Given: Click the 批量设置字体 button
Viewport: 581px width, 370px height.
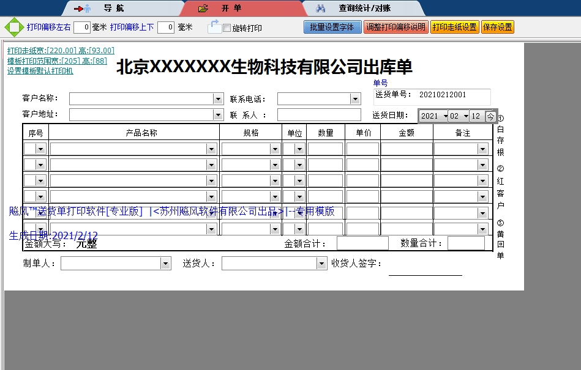Looking at the screenshot, I should (332, 28).
